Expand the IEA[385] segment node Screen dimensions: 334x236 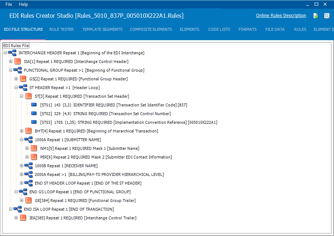(x=16, y=218)
